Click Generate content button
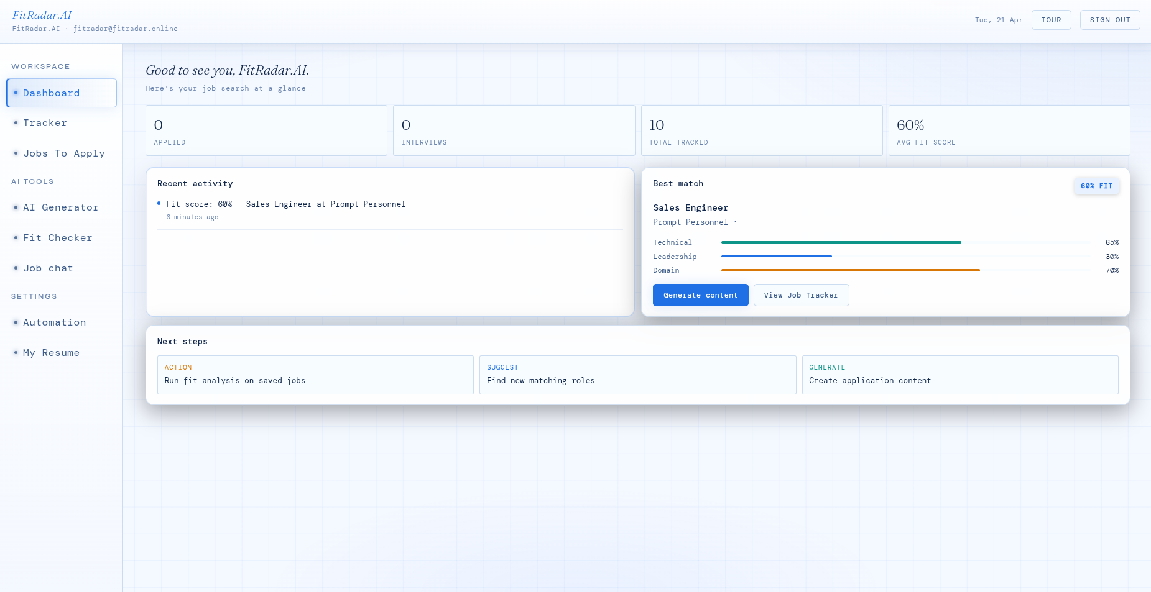Screen dimensions: 1151x592 (701, 295)
